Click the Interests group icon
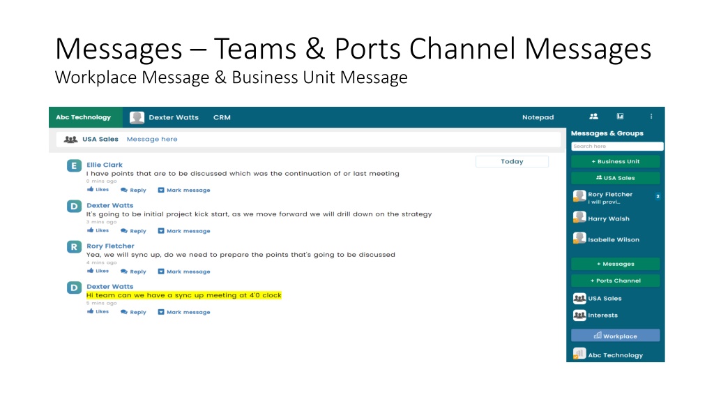This screenshot has height=402, width=714. click(579, 315)
